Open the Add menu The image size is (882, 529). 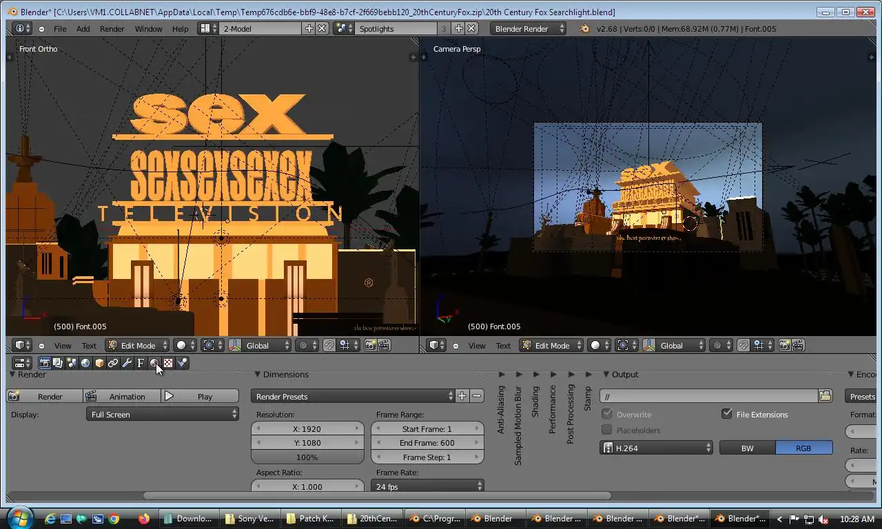pos(83,28)
